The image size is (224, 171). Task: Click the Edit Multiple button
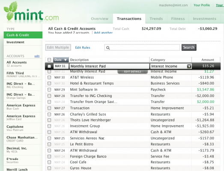point(58,47)
